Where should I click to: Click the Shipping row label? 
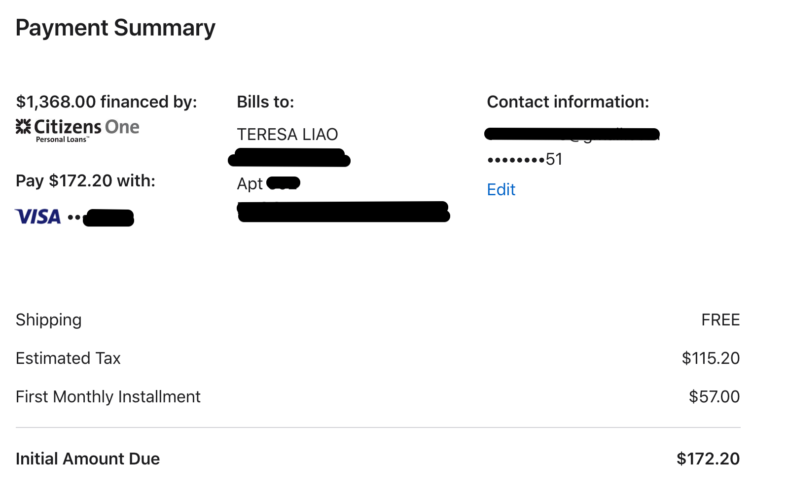[48, 320]
